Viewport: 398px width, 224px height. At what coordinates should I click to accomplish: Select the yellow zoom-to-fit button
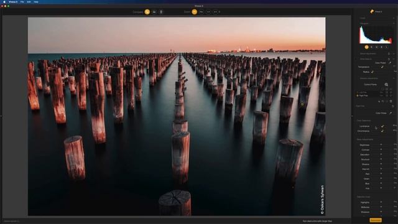tap(195, 12)
